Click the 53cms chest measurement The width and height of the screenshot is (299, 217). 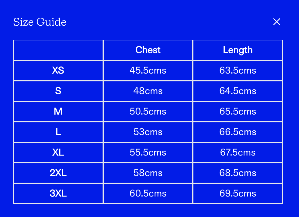pyautogui.click(x=148, y=132)
